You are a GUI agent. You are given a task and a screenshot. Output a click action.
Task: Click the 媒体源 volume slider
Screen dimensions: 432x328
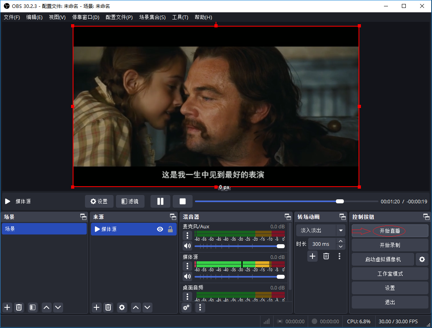point(238,277)
